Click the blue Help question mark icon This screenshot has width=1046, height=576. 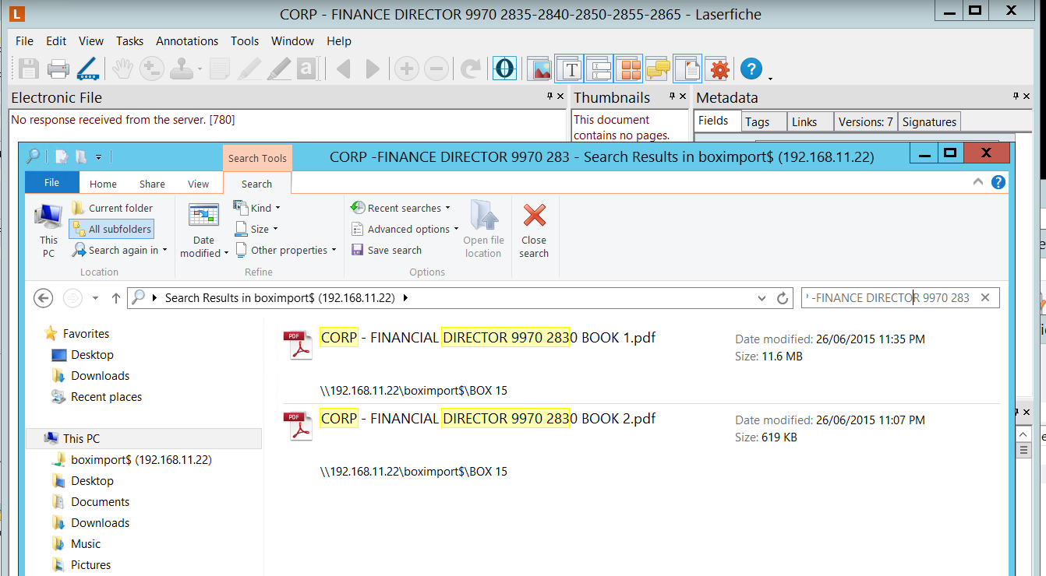pyautogui.click(x=751, y=69)
